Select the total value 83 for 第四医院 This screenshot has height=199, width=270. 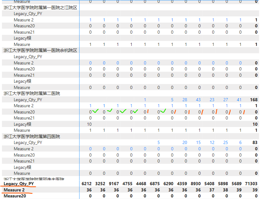(x=255, y=143)
